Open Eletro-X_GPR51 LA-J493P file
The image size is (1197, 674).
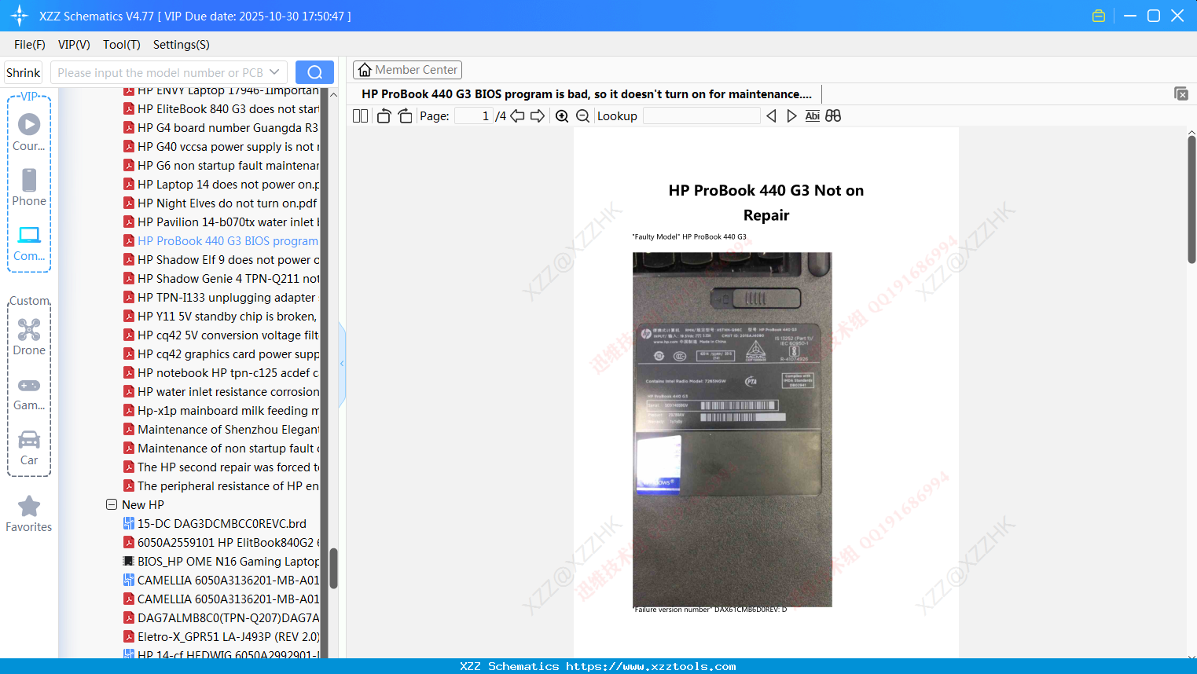tap(221, 636)
